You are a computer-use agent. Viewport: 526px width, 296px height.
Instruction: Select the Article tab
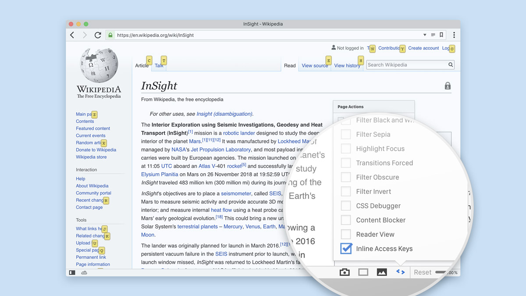point(142,66)
